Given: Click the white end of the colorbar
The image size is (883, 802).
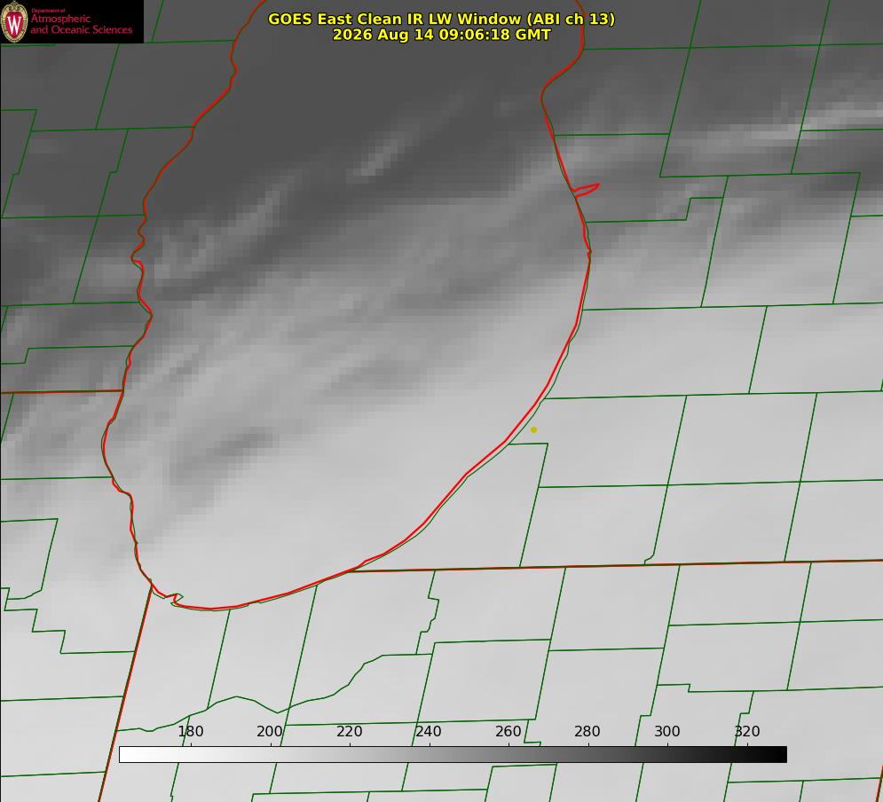Looking at the screenshot, I should (130, 754).
